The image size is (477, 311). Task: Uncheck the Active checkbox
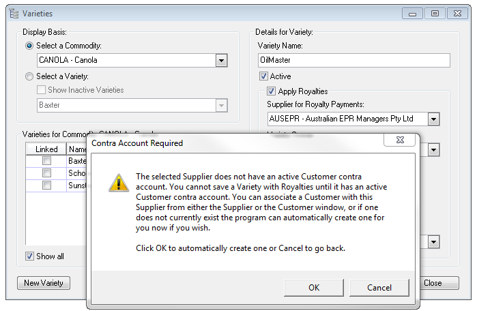[x=263, y=76]
